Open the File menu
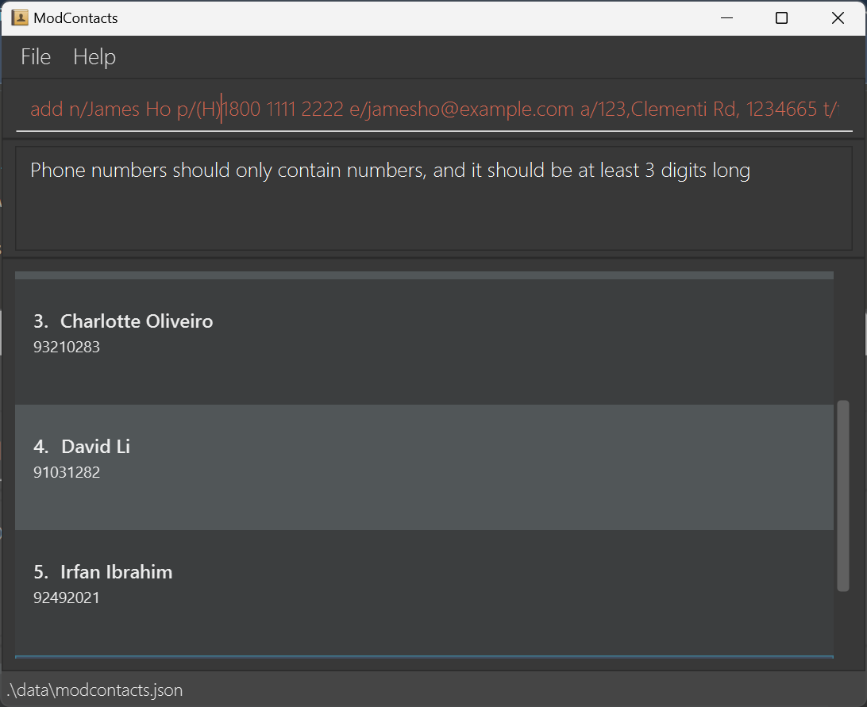This screenshot has height=707, width=867. [36, 57]
